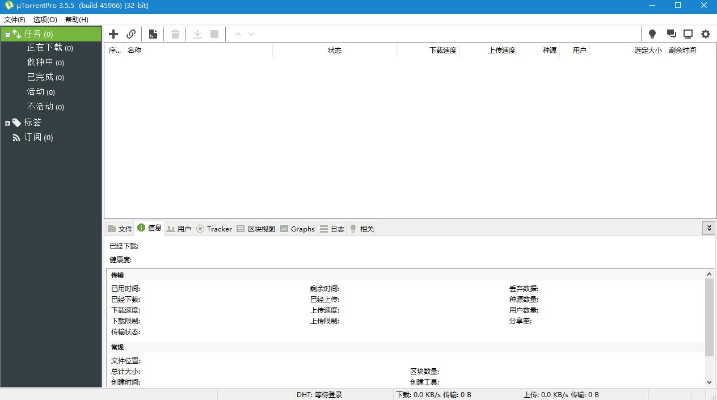
Task: Click the Start Torrent download icon
Action: tap(197, 33)
